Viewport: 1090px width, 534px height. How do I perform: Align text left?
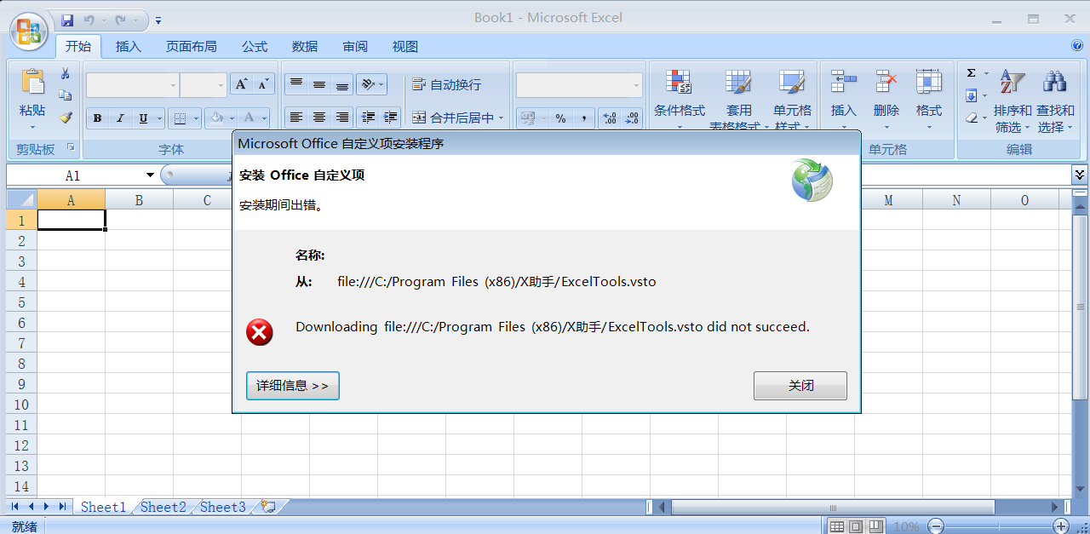coord(296,118)
